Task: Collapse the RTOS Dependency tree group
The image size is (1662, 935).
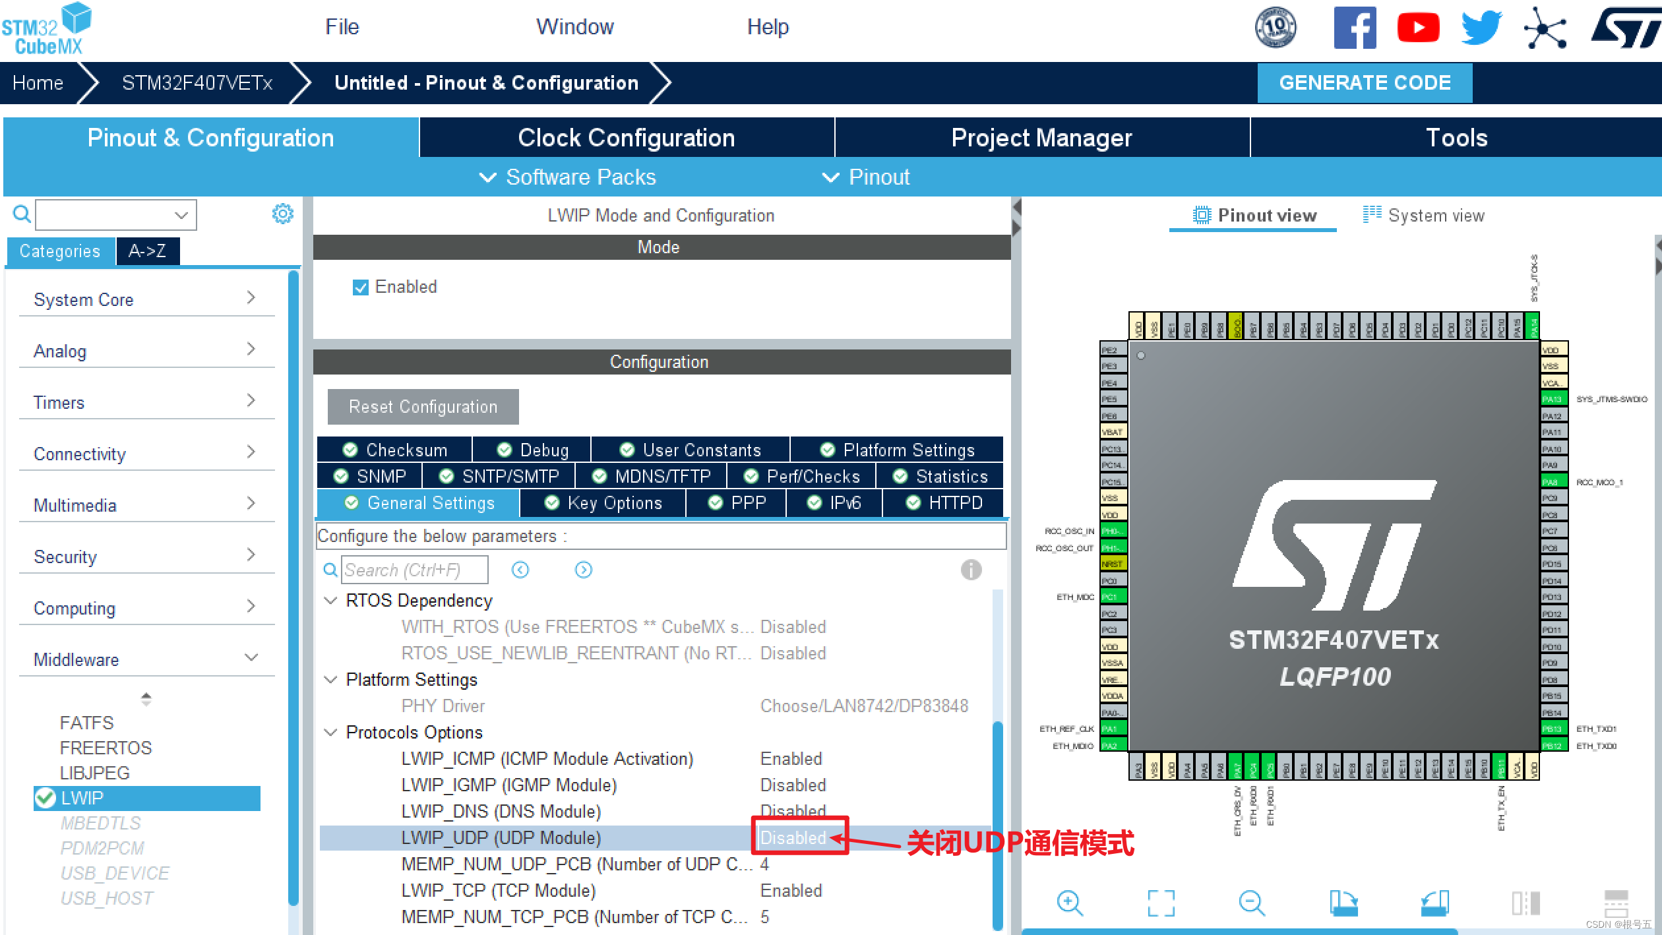Action: (331, 600)
